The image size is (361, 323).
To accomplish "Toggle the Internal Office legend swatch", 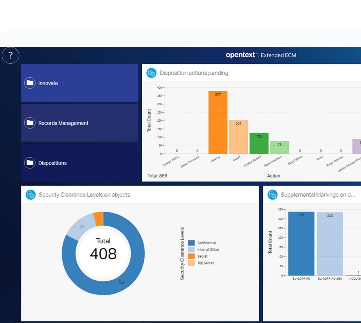I will click(191, 250).
